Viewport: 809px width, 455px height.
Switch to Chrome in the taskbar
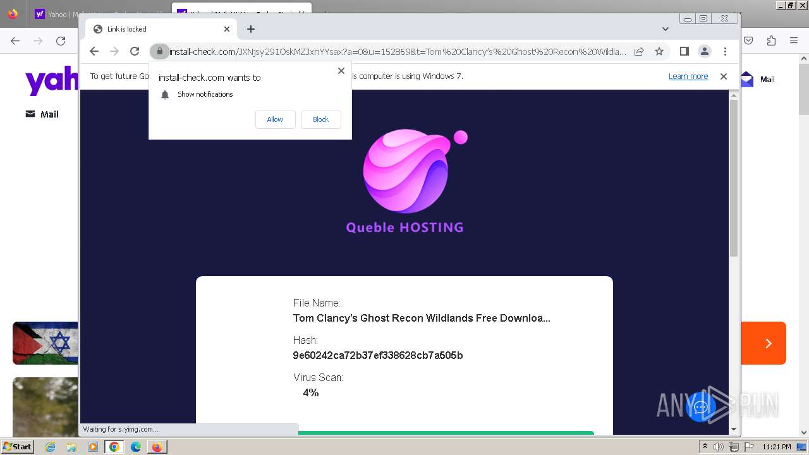click(114, 447)
